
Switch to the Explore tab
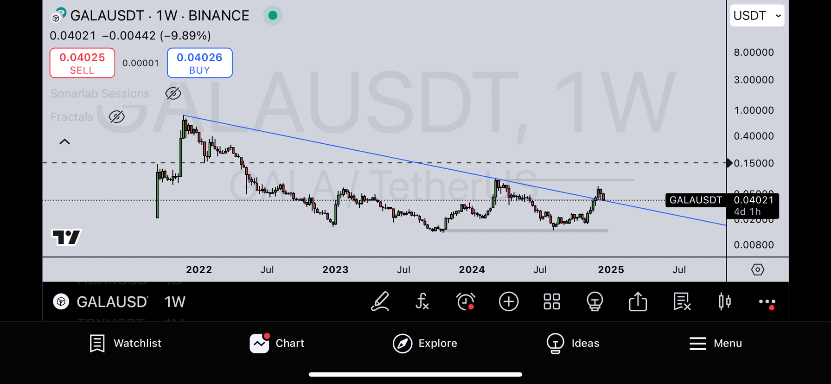coord(425,343)
